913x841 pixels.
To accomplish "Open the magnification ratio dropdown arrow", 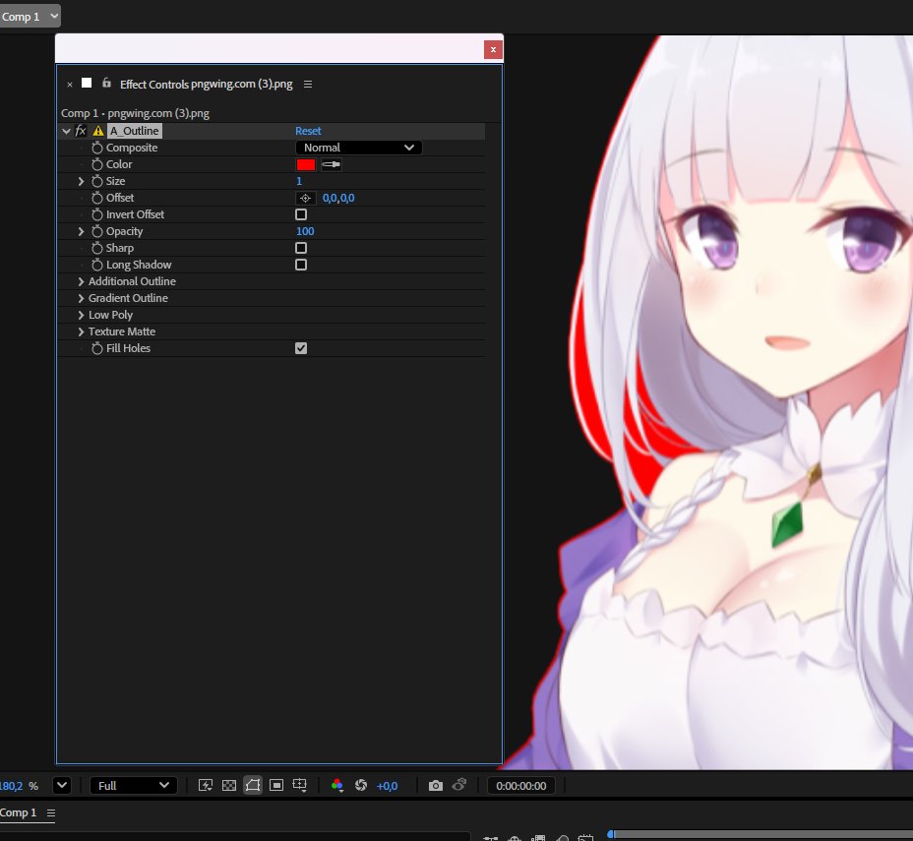I will tap(62, 786).
